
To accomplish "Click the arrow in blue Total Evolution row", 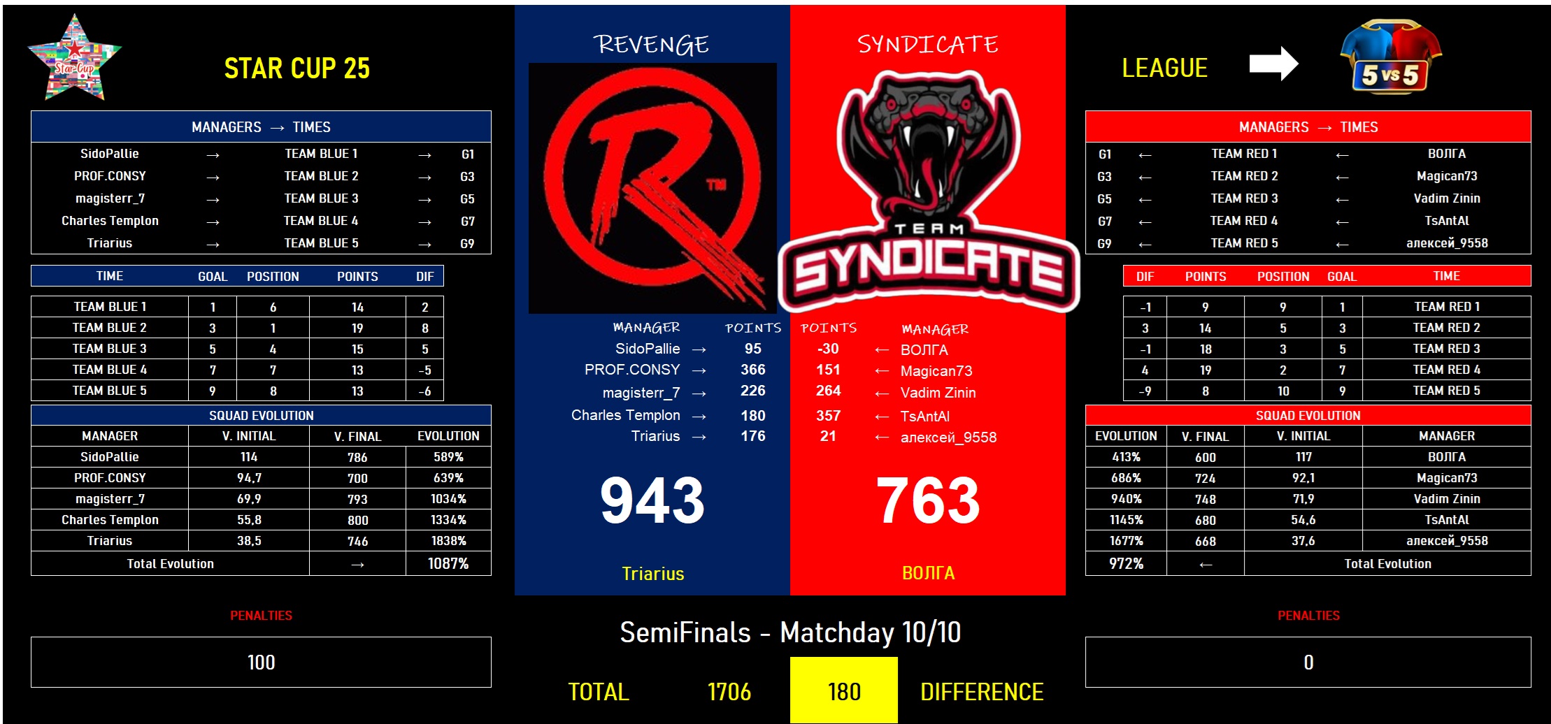I will [357, 564].
